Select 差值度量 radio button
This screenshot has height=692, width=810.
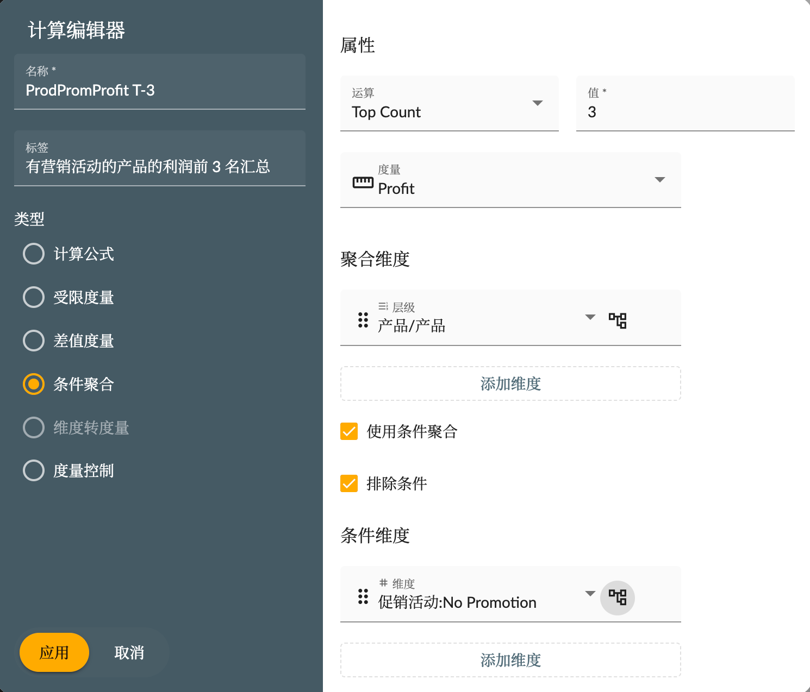click(34, 341)
